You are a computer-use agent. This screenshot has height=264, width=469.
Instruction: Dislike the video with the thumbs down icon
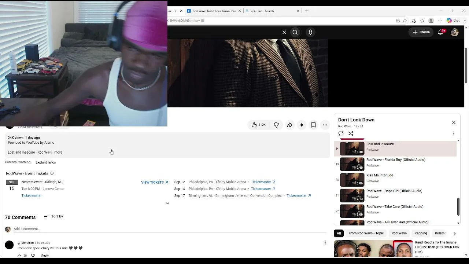[x=276, y=125]
